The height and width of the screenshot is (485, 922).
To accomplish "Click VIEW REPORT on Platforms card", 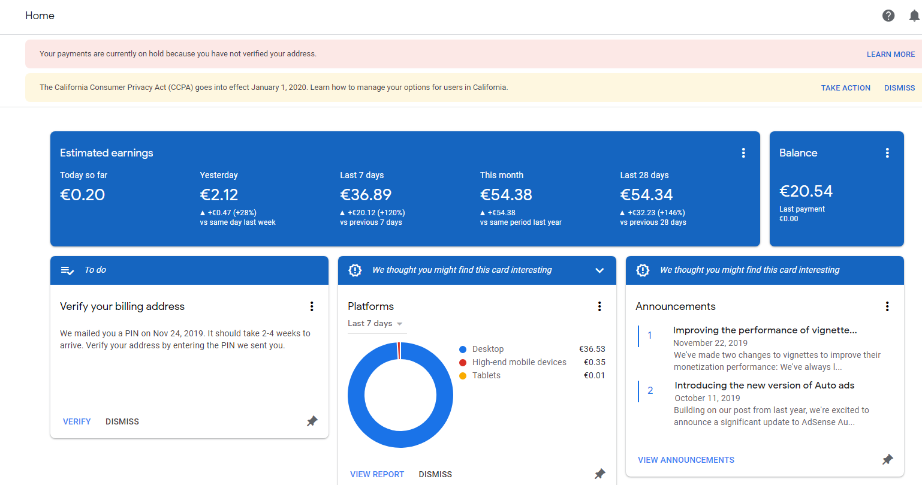I will tap(377, 474).
